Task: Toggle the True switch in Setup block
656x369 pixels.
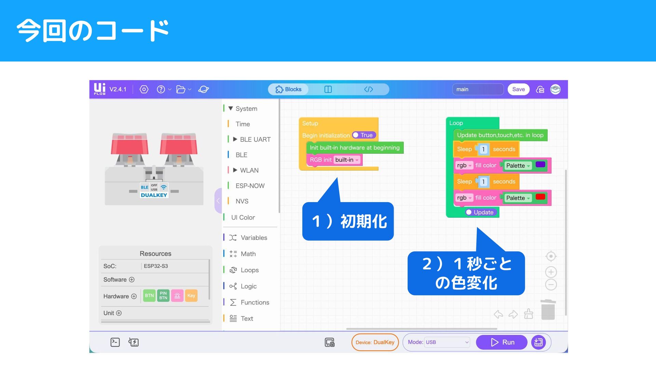Action: 364,135
